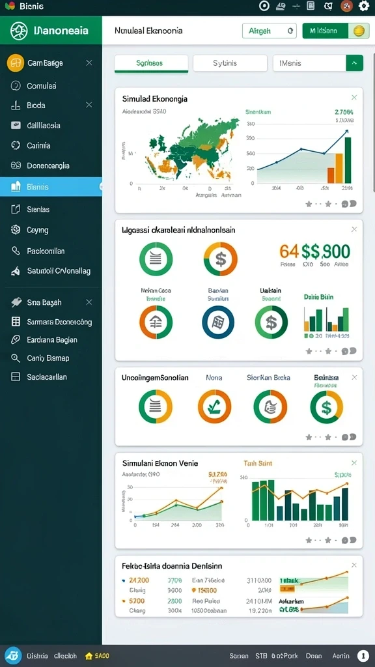Select the Sgrinsos tab
The height and width of the screenshot is (667, 375).
151,63
